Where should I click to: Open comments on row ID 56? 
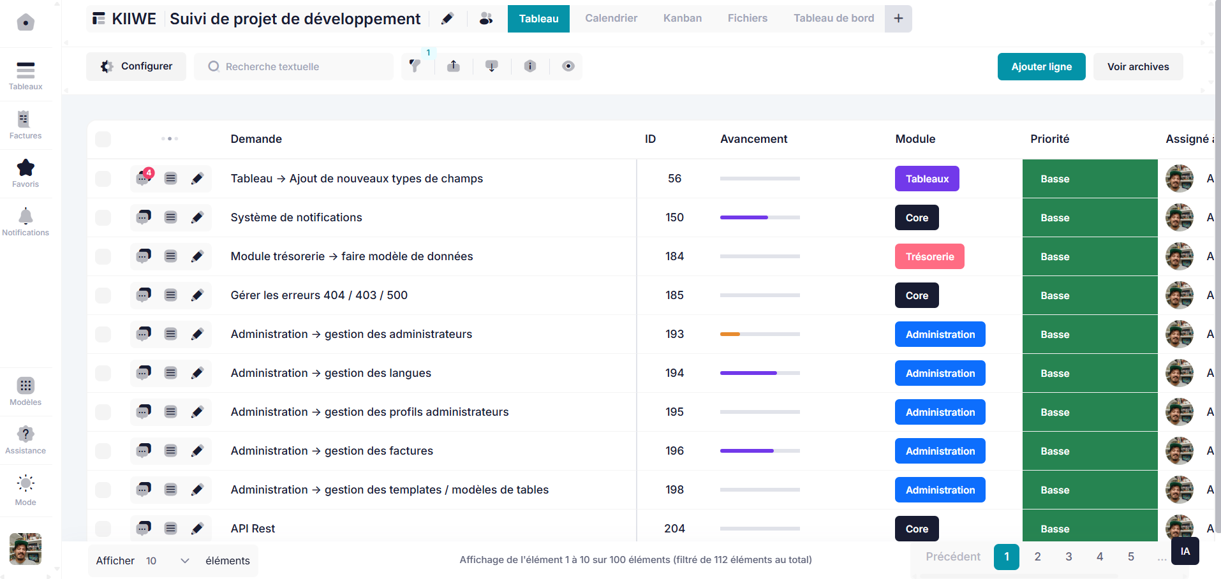point(144,179)
